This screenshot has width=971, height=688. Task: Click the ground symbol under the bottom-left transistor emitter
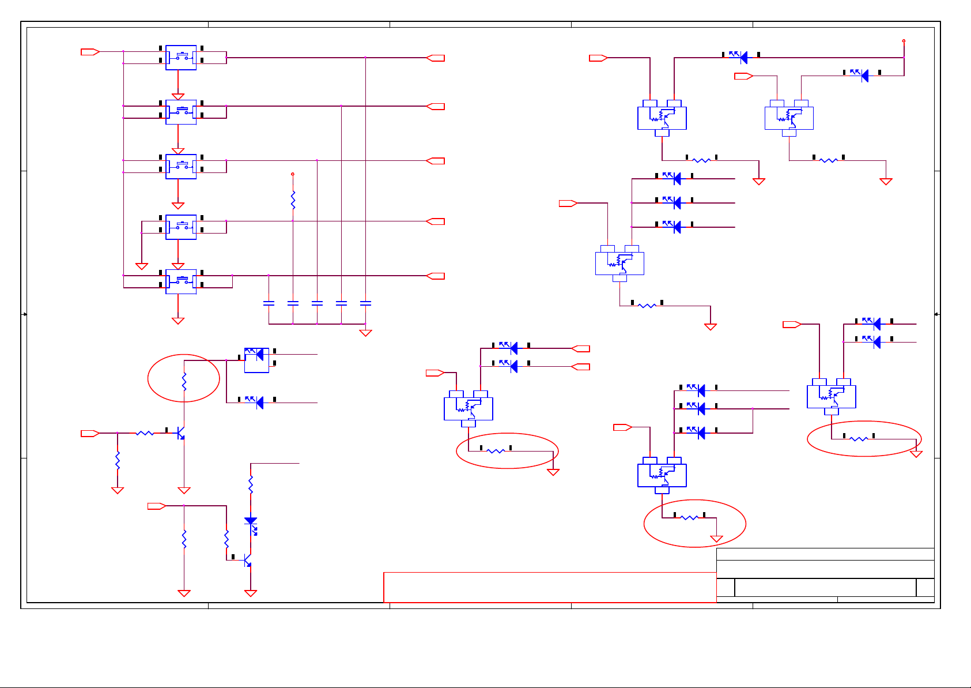[251, 593]
